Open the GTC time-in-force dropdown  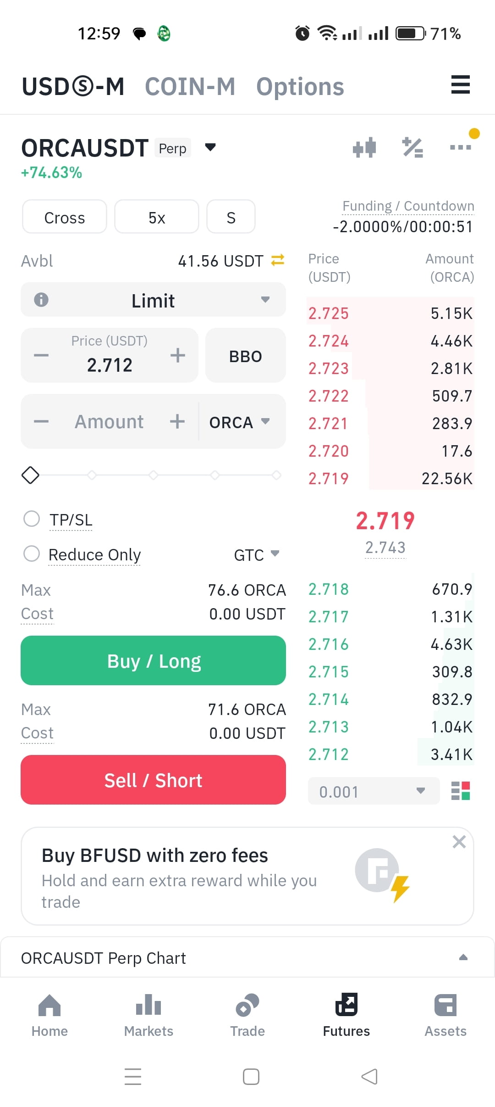click(257, 555)
